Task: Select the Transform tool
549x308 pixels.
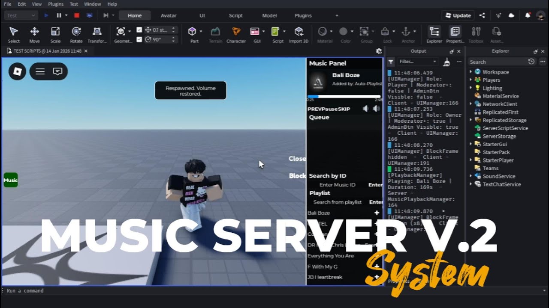Action: [97, 35]
